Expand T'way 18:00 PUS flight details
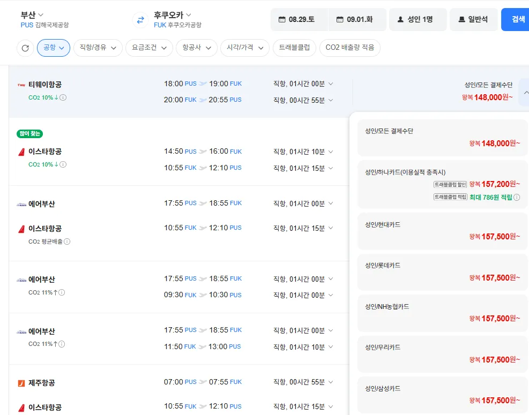 click(x=331, y=84)
